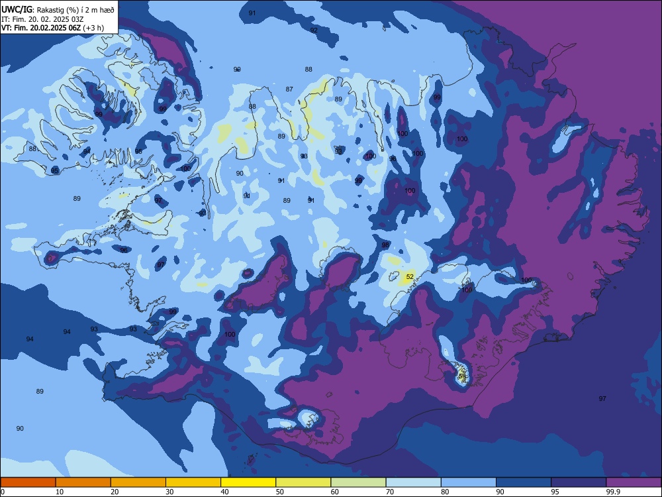Click the amber 30–40 legend swatch
This screenshot has width=662, height=497.
point(193,482)
